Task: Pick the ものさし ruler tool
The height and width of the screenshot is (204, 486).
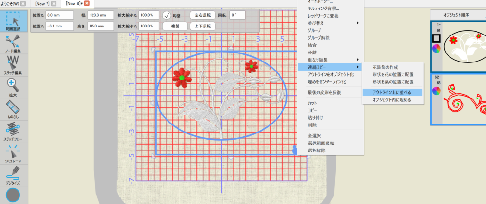Action: point(13,108)
